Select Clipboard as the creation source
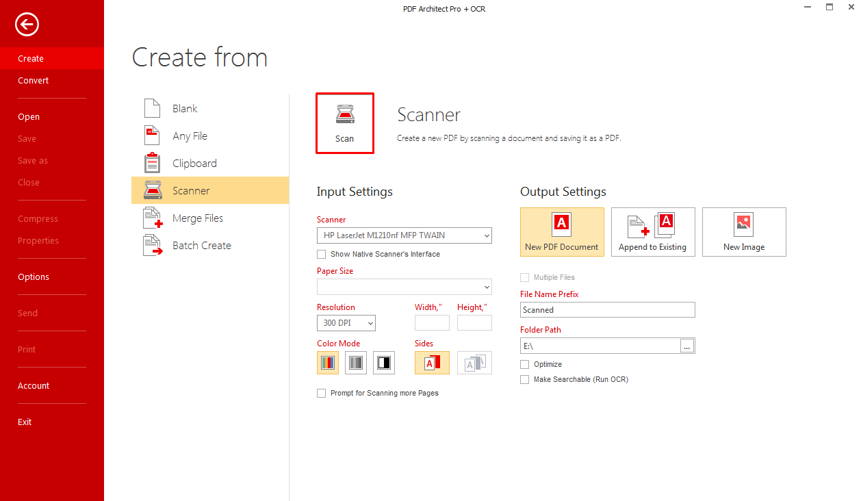Image resolution: width=861 pixels, height=501 pixels. click(210, 163)
